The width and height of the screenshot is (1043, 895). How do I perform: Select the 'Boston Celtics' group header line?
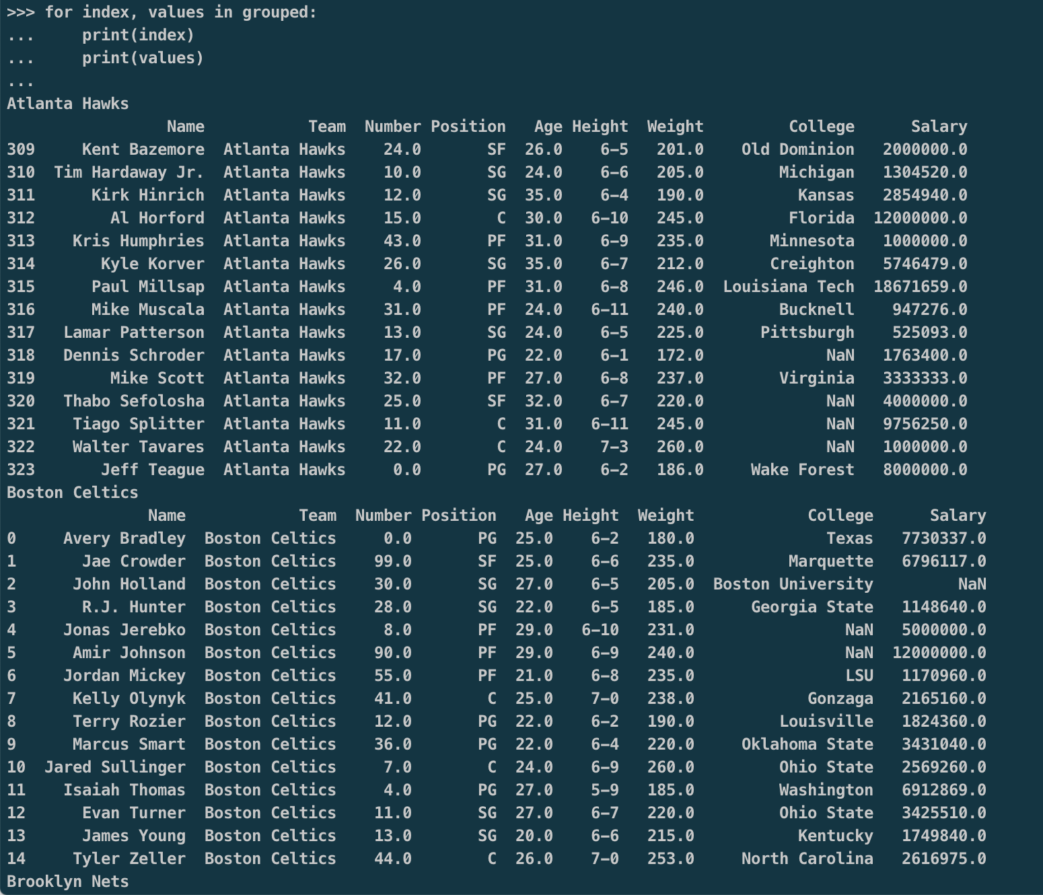[73, 493]
